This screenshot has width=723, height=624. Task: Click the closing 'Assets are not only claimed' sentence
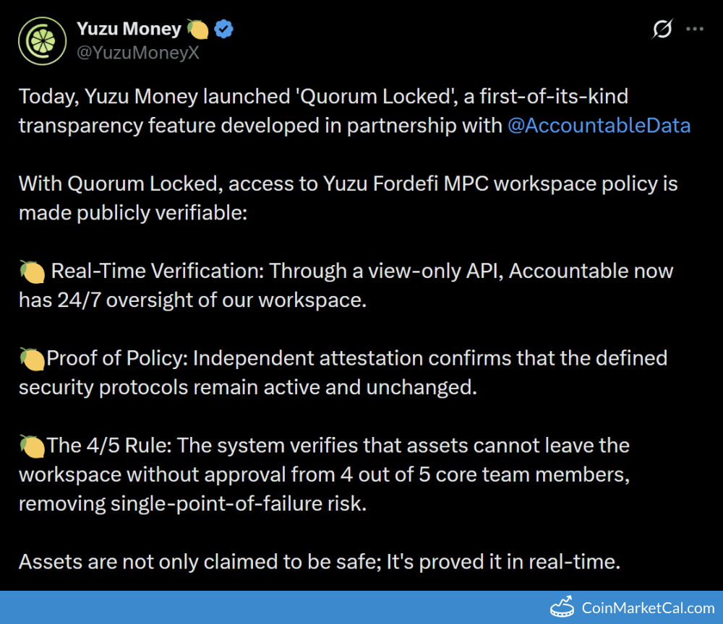(x=318, y=562)
